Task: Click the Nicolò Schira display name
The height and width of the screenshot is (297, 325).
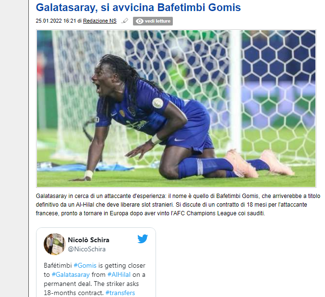Action: tap(88, 240)
